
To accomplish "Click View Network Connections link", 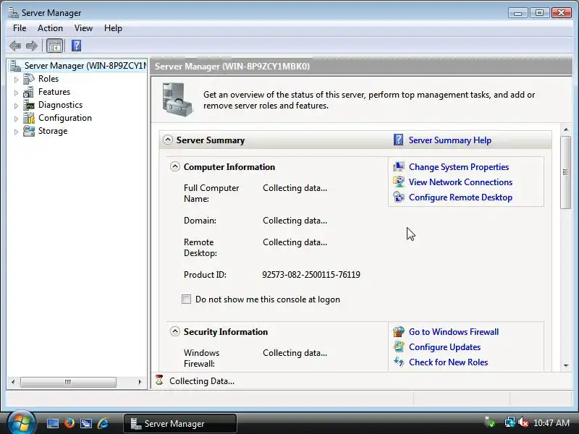I will pos(460,182).
